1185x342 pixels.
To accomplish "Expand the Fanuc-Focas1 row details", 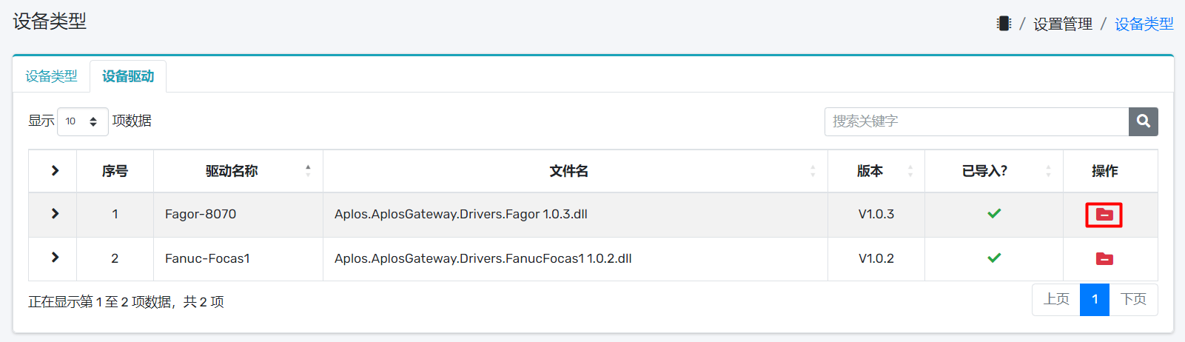I will click(x=55, y=258).
